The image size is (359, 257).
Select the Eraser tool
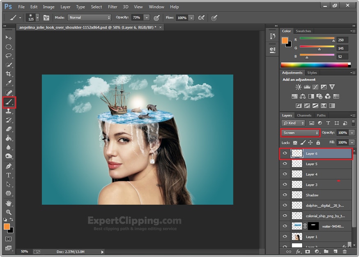[9, 129]
